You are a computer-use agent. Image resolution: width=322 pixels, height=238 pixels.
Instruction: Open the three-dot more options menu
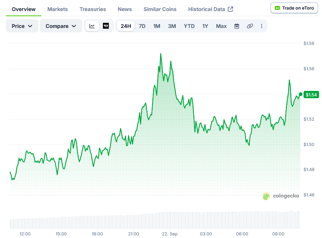point(262,26)
